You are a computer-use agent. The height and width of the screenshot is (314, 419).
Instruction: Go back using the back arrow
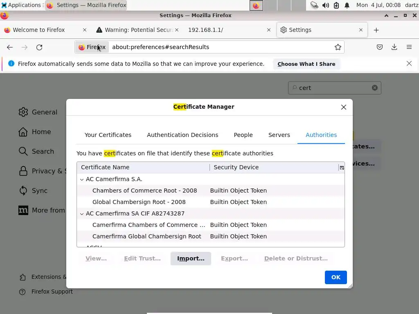(x=10, y=47)
